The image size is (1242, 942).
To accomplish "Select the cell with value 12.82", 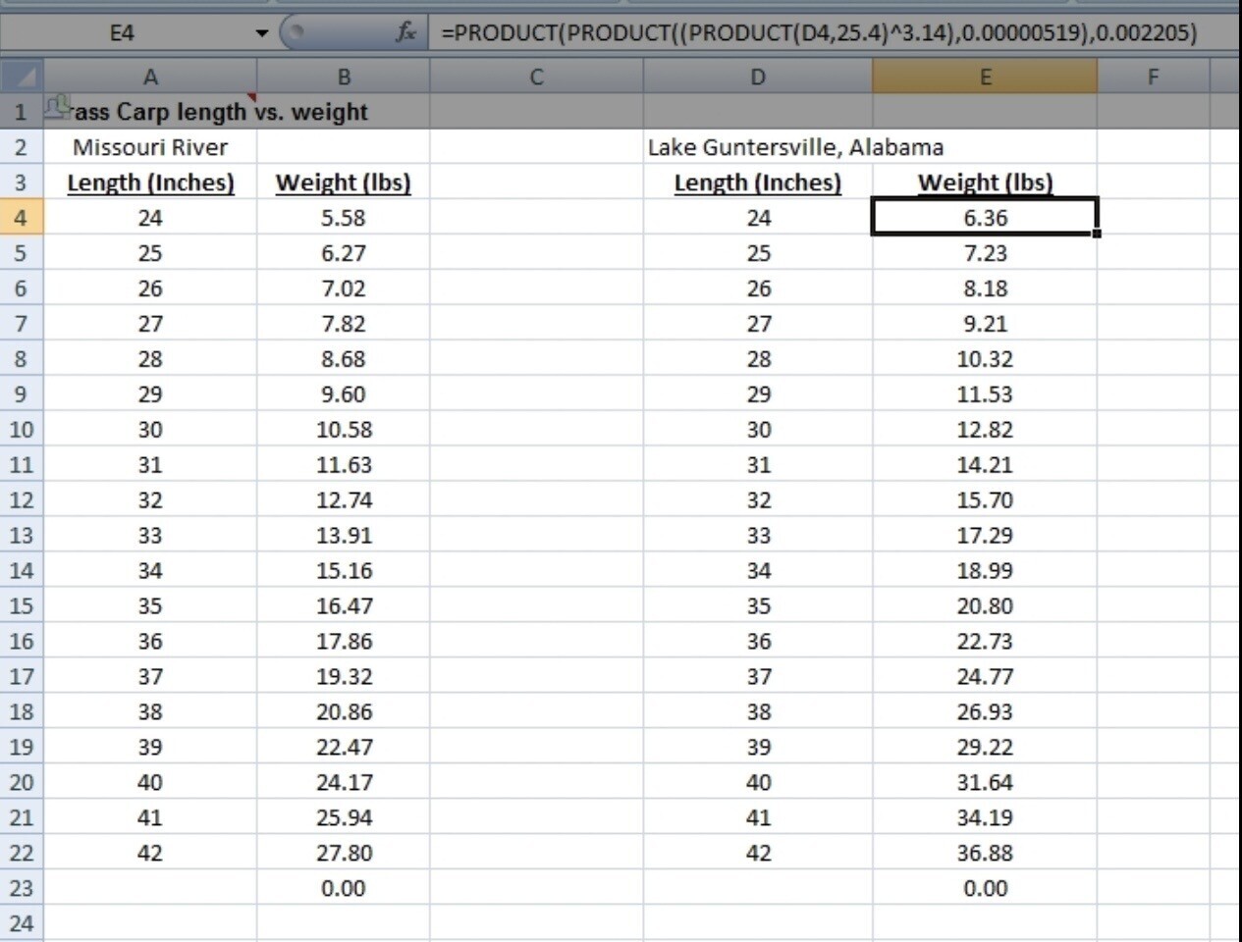I will pos(985,430).
